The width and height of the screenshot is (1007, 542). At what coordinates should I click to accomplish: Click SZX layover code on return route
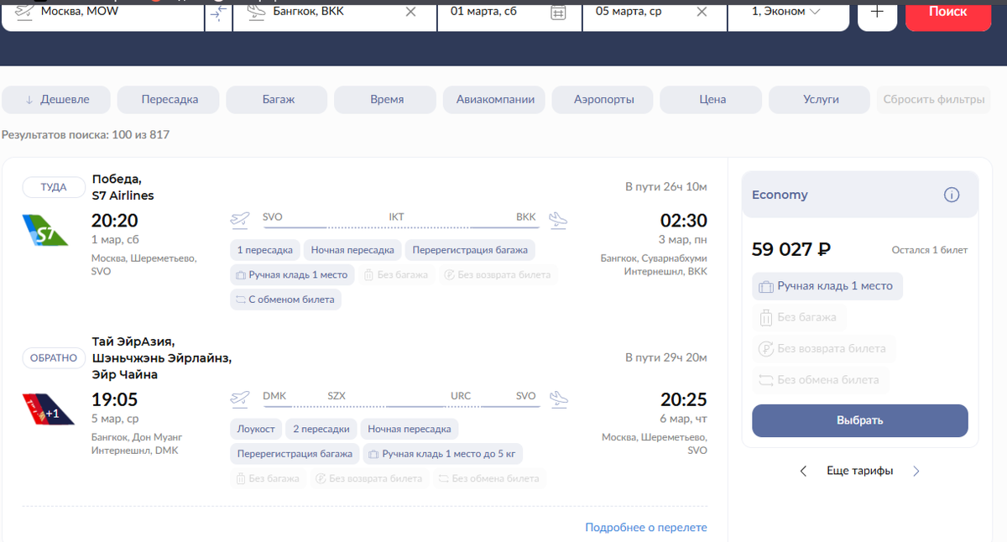tap(337, 396)
